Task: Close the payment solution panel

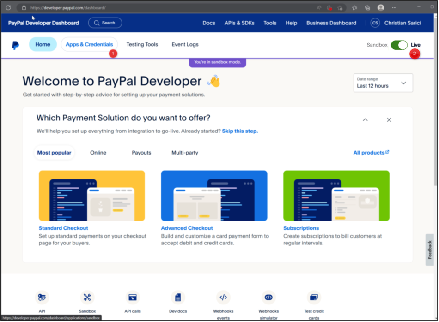Action: 390,120
